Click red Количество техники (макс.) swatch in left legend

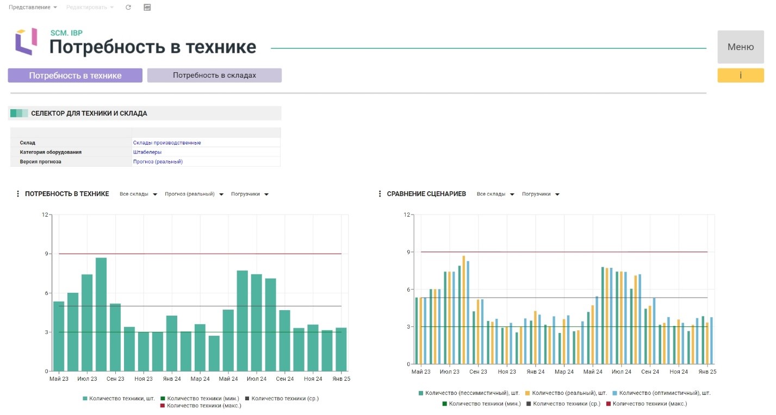tap(163, 406)
